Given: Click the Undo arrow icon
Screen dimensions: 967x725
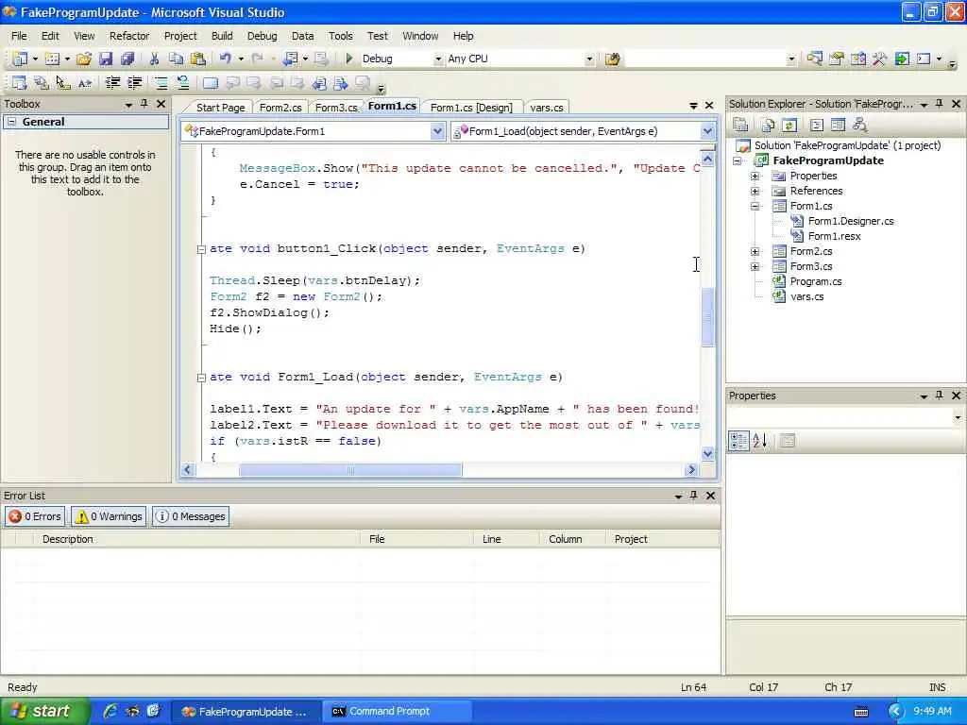Looking at the screenshot, I should [x=225, y=59].
